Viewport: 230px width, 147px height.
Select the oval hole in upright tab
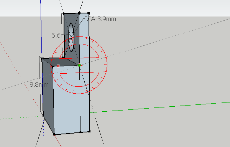pos(71,37)
